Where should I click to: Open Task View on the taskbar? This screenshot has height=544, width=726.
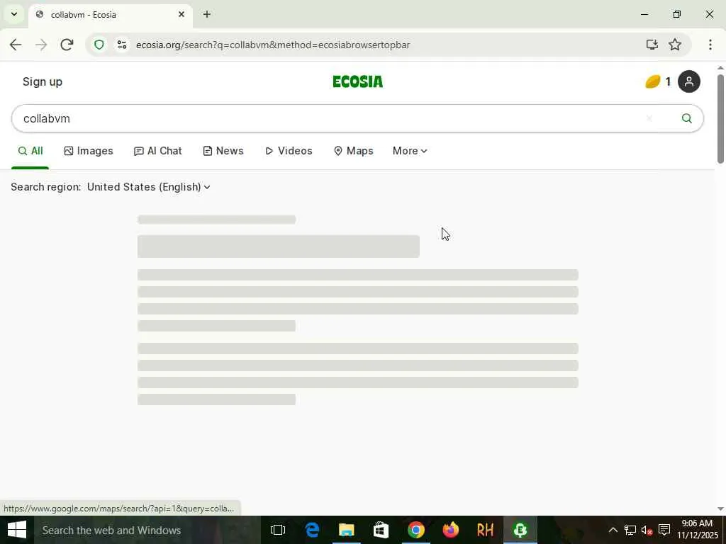pyautogui.click(x=278, y=530)
